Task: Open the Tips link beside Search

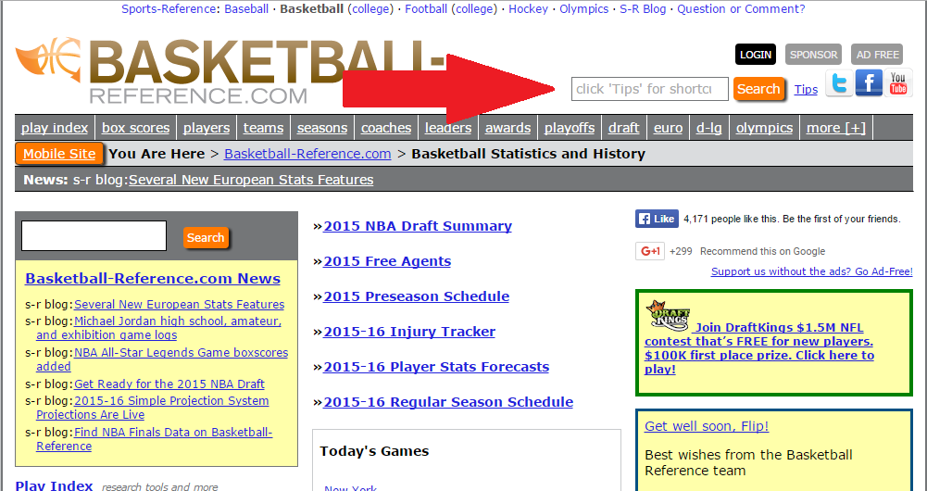Action: [x=806, y=90]
